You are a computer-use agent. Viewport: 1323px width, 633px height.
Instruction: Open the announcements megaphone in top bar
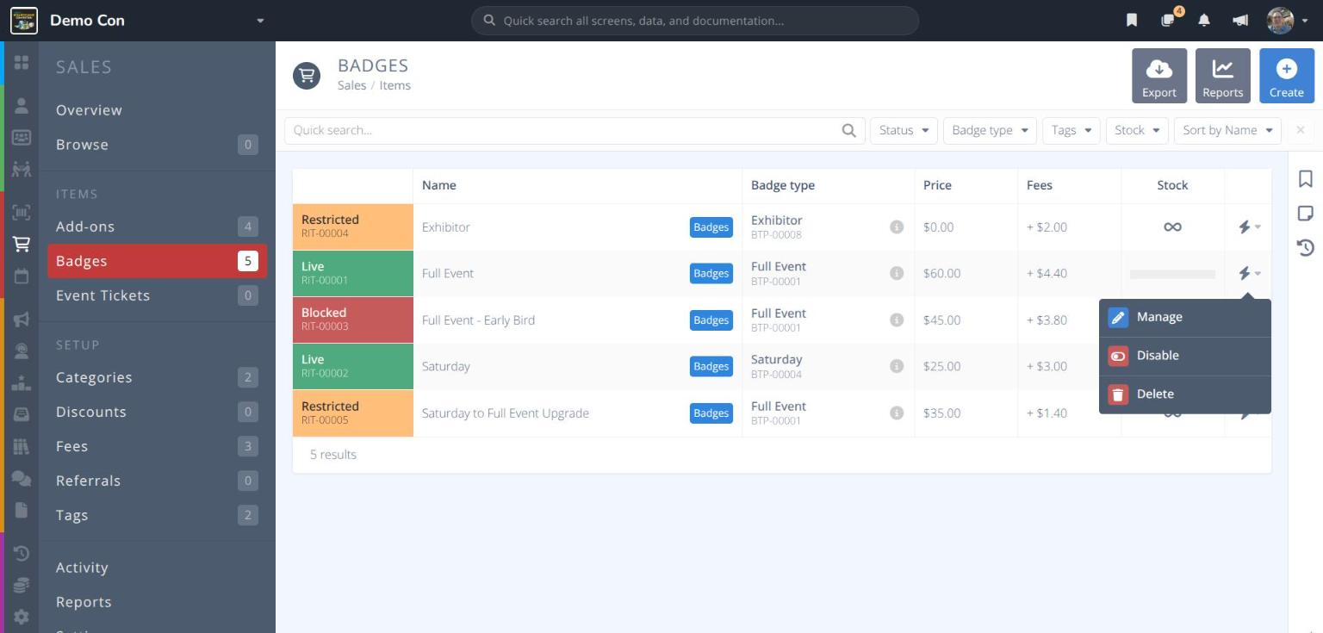pos(1240,21)
